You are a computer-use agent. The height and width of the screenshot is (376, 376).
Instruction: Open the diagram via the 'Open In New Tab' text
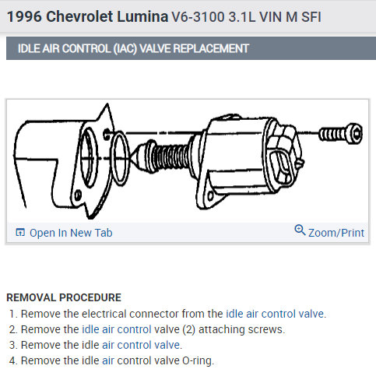[x=71, y=233]
